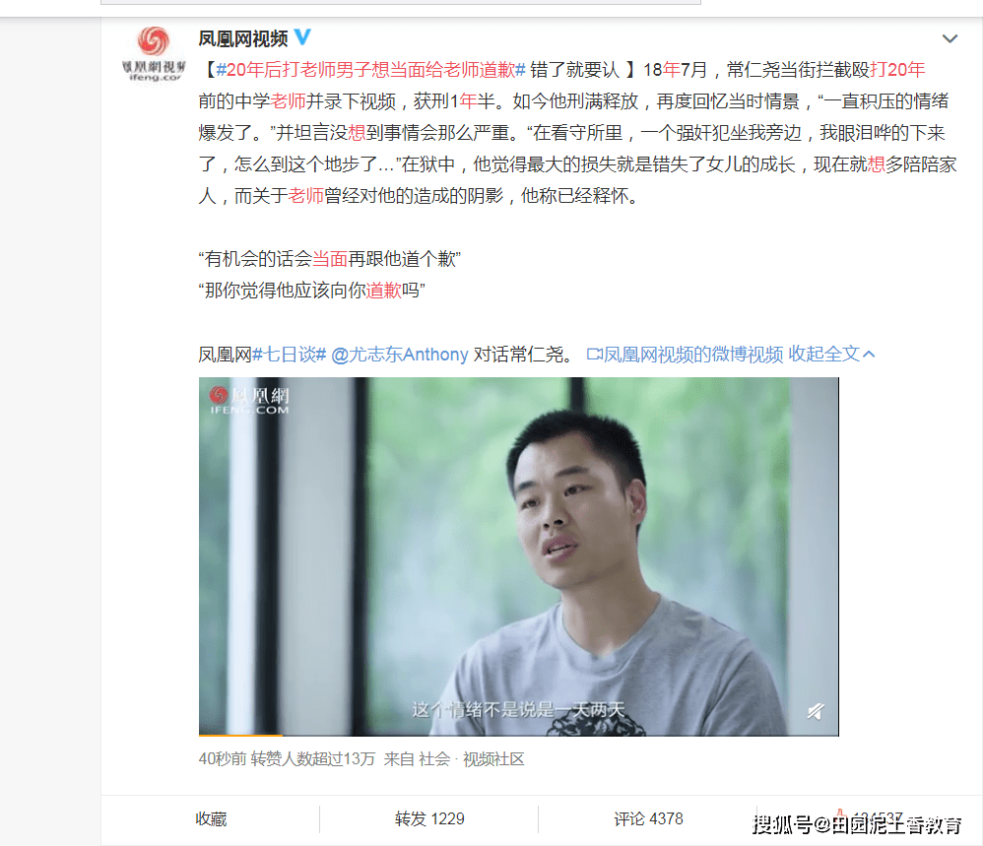Collapse full text with 收起全文

[830, 355]
